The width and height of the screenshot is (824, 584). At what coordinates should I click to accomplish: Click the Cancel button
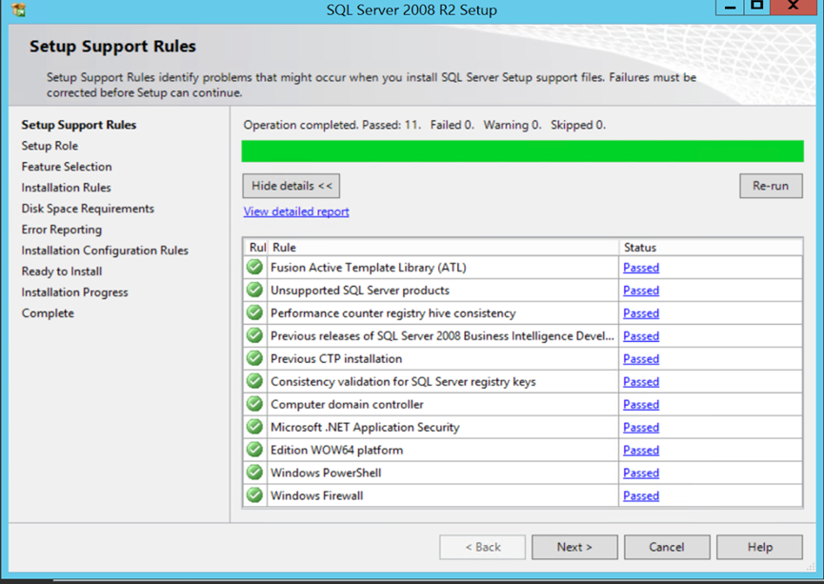[x=667, y=547]
